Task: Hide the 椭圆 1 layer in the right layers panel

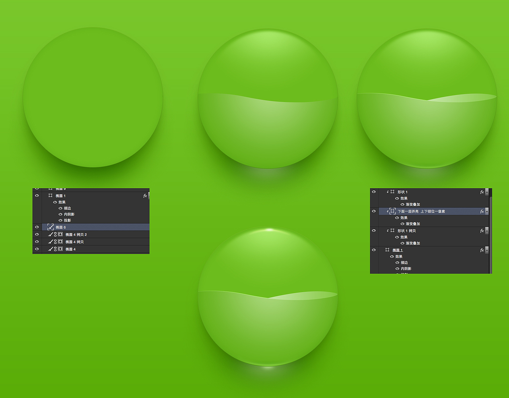Action: pos(374,250)
